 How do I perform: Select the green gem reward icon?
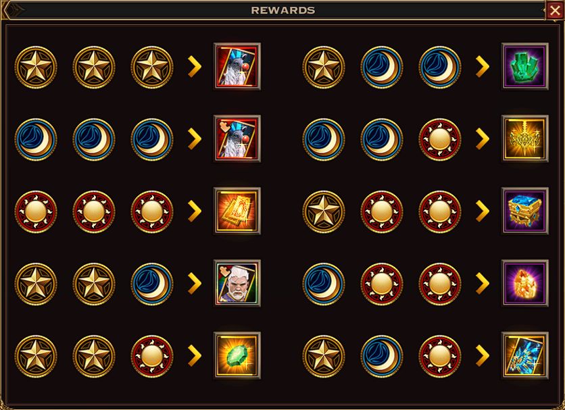pyautogui.click(x=237, y=355)
